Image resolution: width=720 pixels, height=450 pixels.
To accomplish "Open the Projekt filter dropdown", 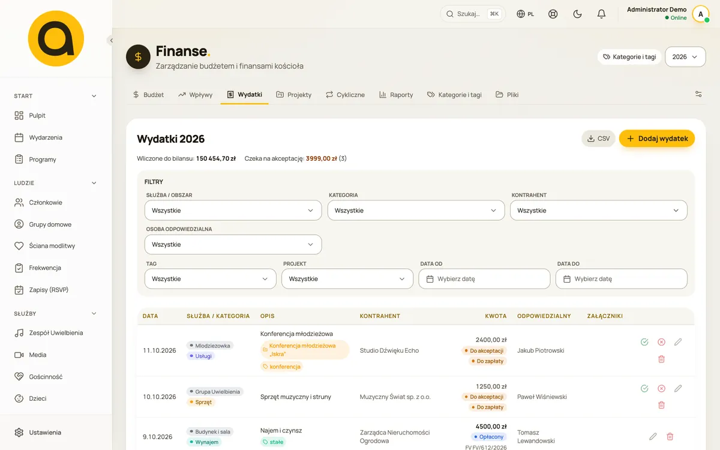I will [x=347, y=279].
